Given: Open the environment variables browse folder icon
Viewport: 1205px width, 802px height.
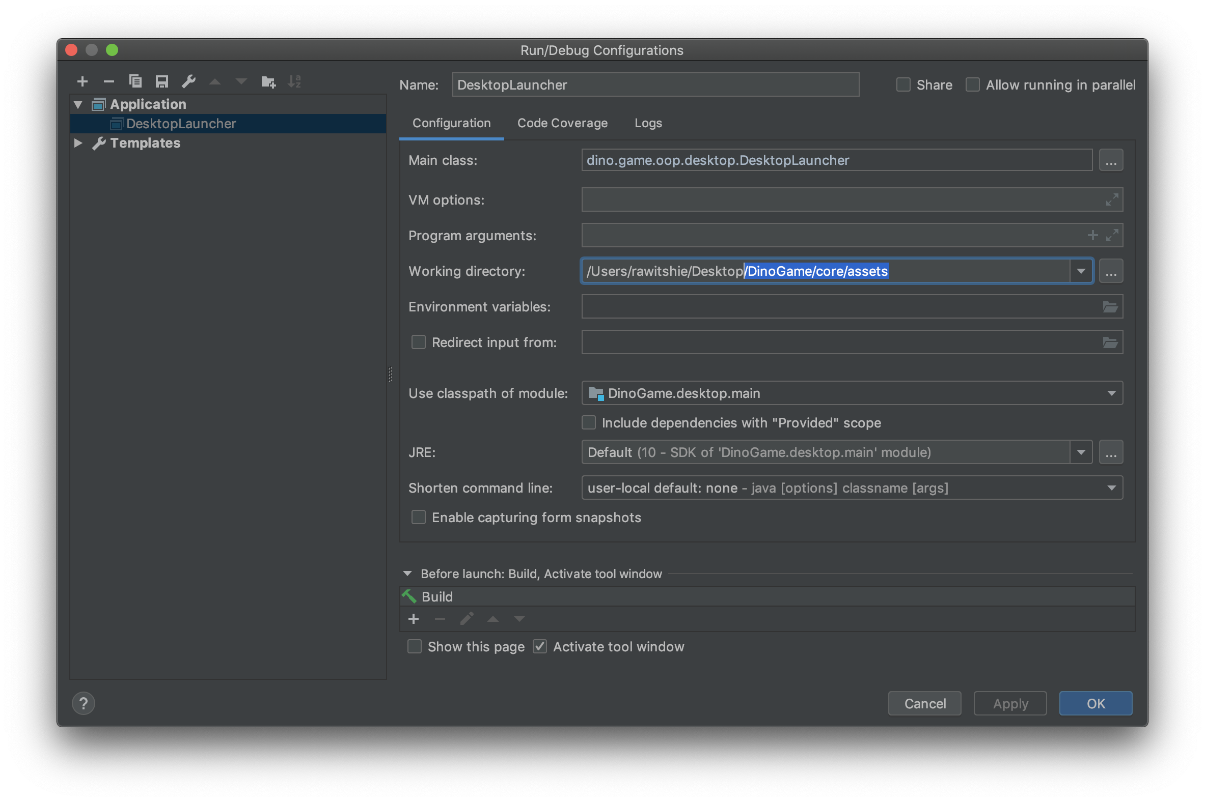Looking at the screenshot, I should point(1109,307).
